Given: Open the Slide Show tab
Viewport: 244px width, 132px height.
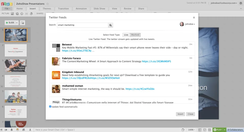Looking at the screenshot, I should coord(99,9).
